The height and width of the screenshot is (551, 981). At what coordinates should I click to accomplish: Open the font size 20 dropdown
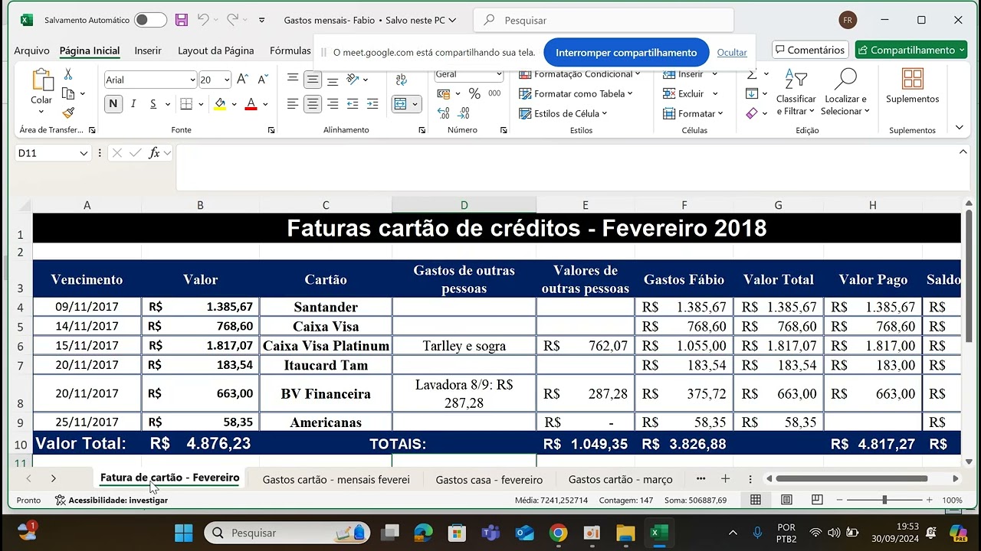227,80
